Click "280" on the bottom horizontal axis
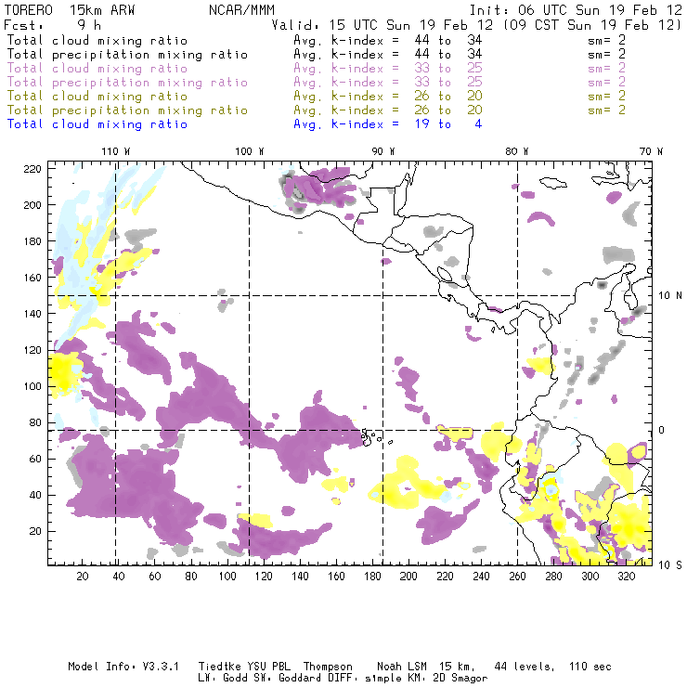This screenshot has height=687, width=687. [554, 577]
